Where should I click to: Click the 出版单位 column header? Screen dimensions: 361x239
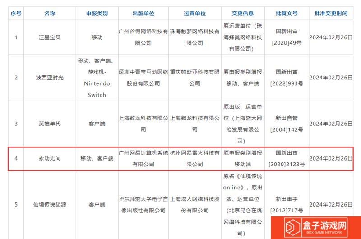point(143,14)
